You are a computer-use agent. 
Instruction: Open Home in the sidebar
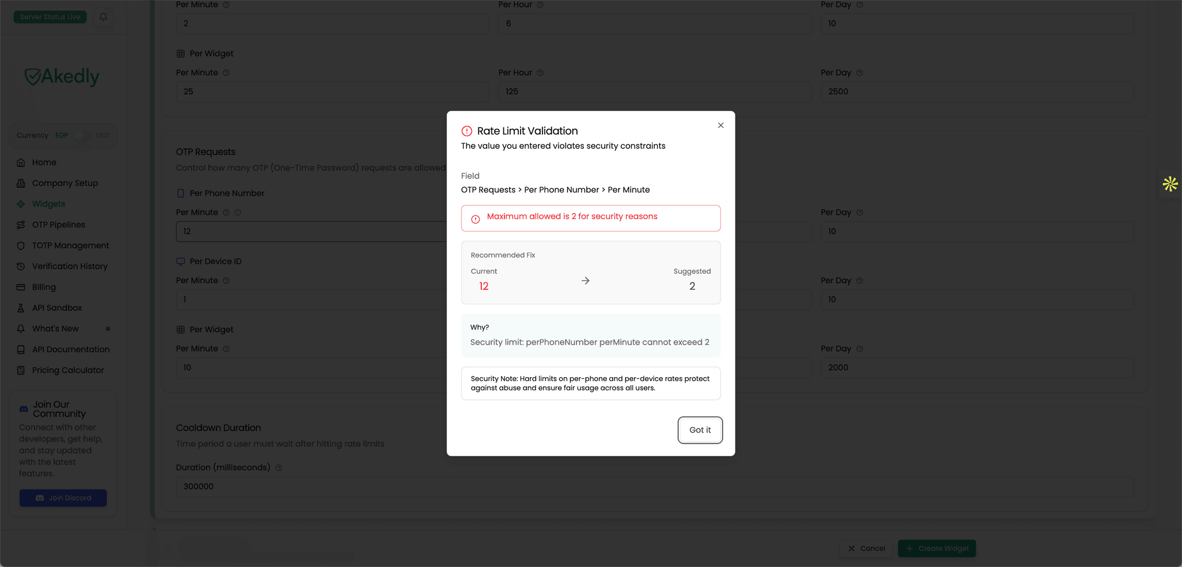[x=44, y=162]
